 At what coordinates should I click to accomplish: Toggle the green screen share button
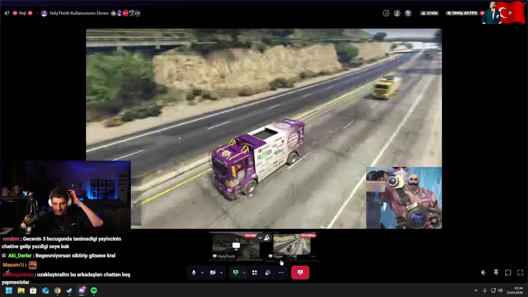click(x=236, y=273)
